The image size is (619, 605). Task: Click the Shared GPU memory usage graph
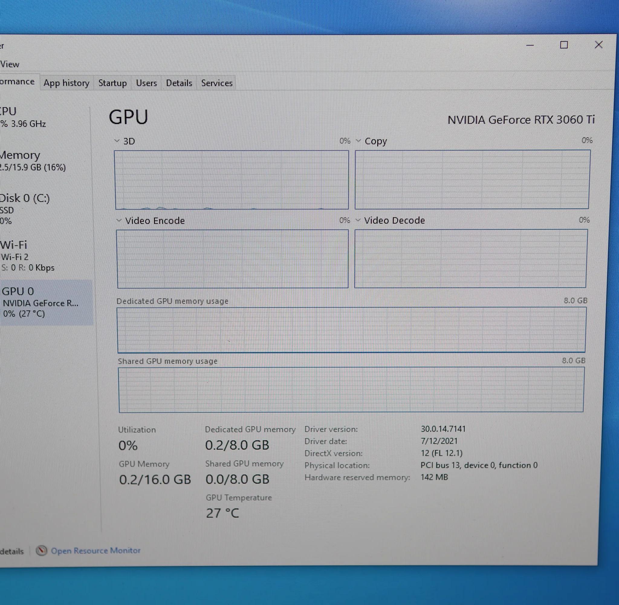tap(351, 390)
